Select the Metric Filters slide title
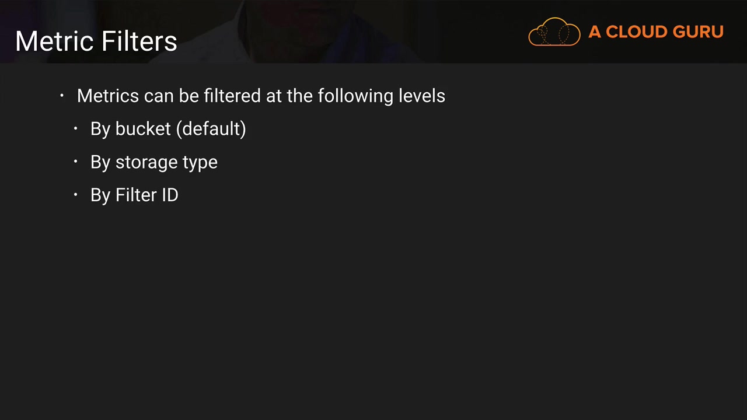Image resolution: width=747 pixels, height=420 pixels. coord(96,41)
